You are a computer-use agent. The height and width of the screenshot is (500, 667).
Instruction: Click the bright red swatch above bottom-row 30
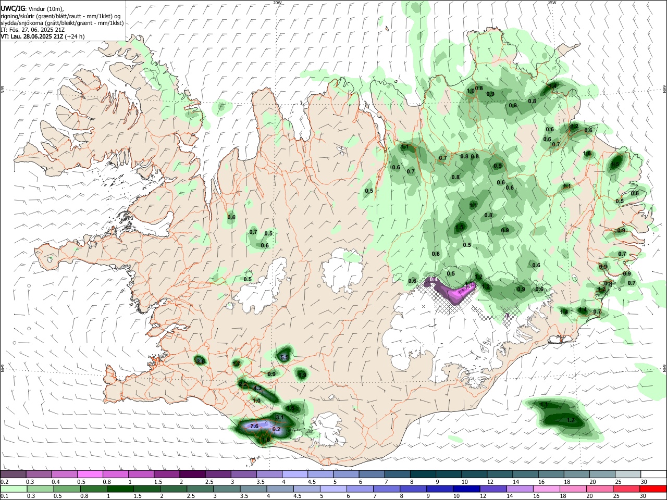pos(652,489)
